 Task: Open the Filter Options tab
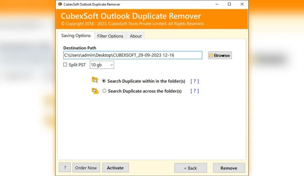pyautogui.click(x=110, y=36)
